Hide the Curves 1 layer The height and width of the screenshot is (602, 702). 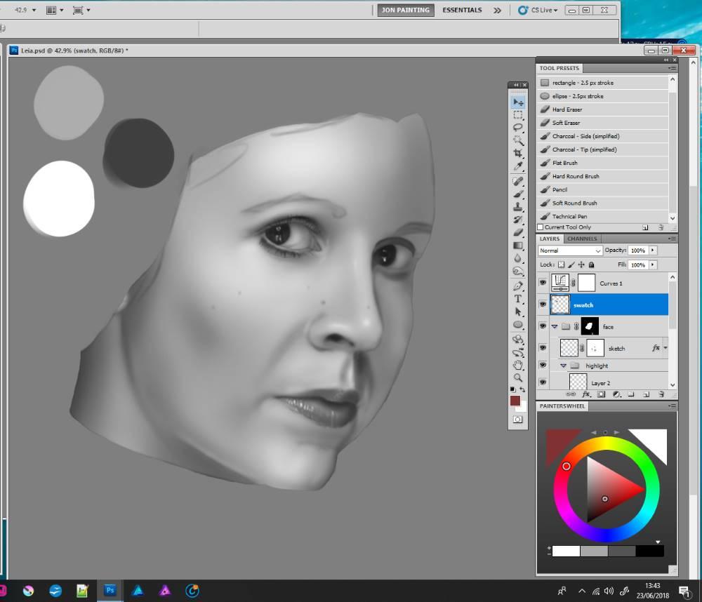[x=542, y=283]
